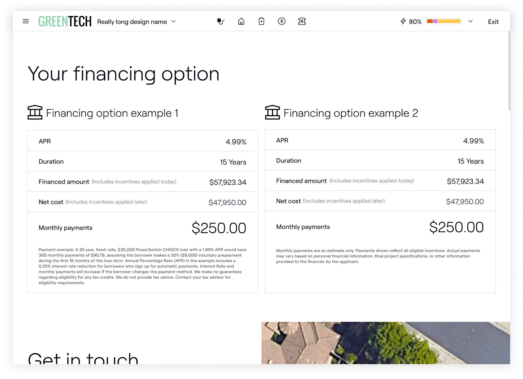Open the hamburger menu
This screenshot has width=523, height=379.
pos(26,22)
